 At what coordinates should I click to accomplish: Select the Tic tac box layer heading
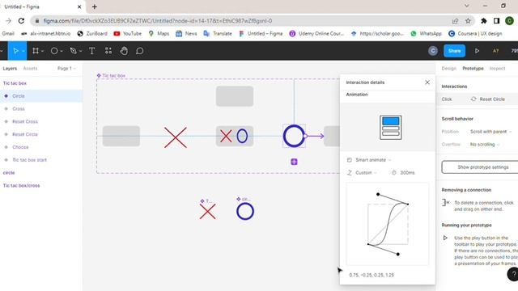[41, 83]
